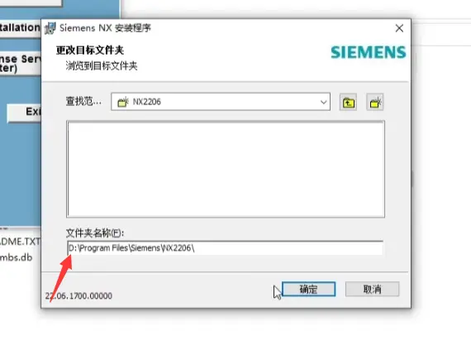Click the License Server button behind dialog
The image size is (471, 350).
coord(20,63)
